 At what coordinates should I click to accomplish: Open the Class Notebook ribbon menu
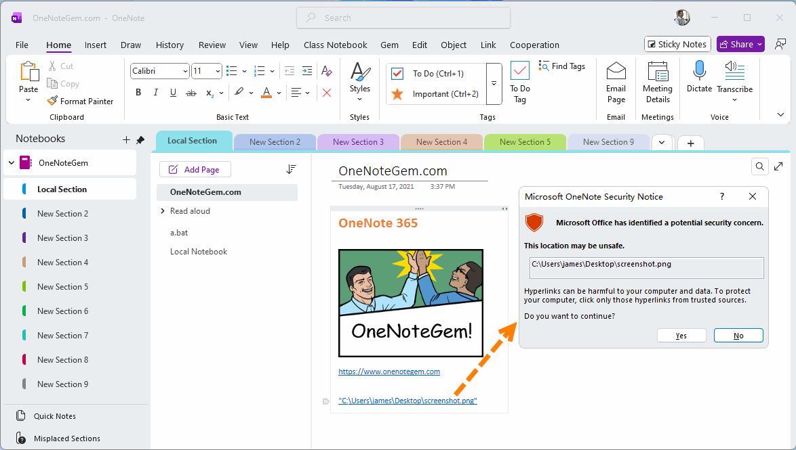coord(335,45)
